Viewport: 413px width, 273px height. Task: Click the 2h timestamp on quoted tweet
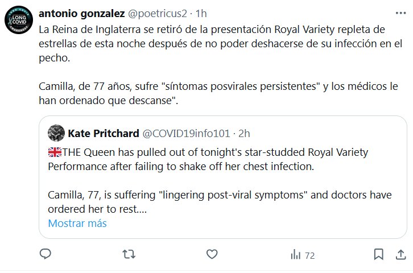click(244, 134)
